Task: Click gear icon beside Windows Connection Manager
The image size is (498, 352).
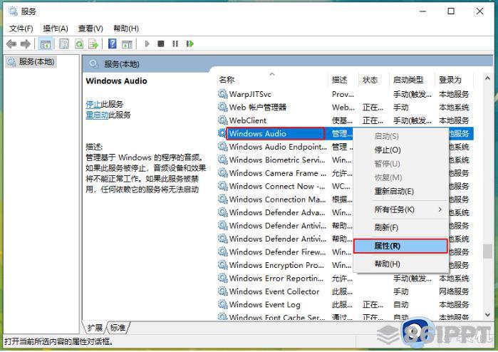Action: pyautogui.click(x=222, y=200)
